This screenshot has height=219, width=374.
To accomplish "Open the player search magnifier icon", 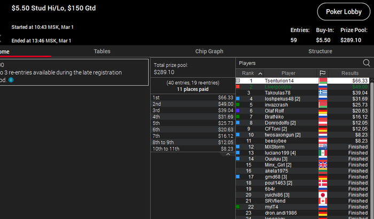I will coord(367,63).
